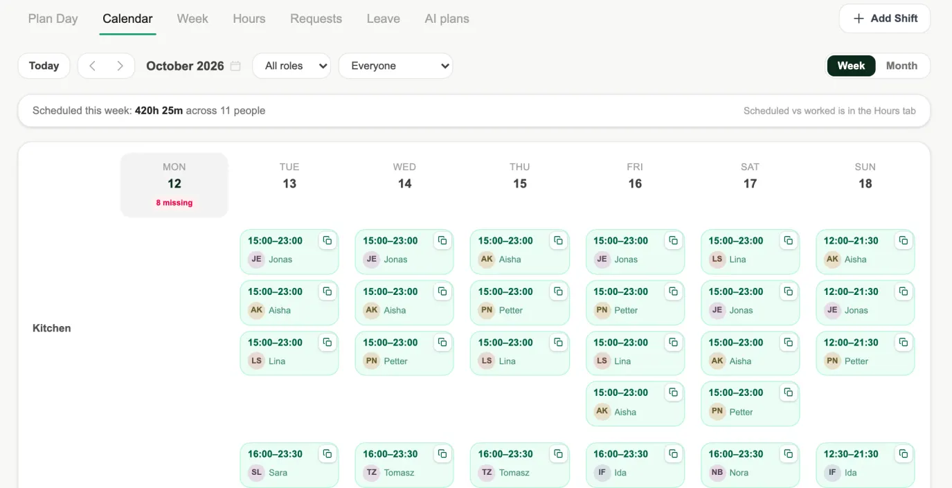Open the All roles dropdown
Image resolution: width=952 pixels, height=488 pixels.
point(291,66)
